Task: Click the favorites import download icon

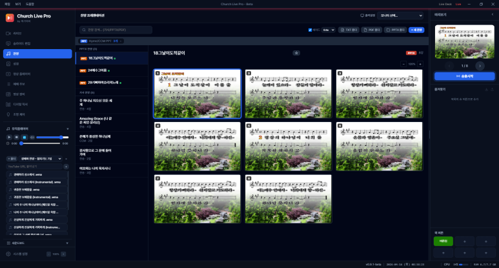Action: (x=486, y=89)
